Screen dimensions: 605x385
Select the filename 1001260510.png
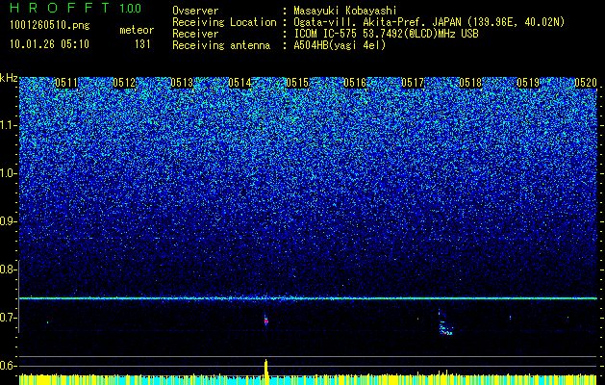pyautogui.click(x=49, y=25)
